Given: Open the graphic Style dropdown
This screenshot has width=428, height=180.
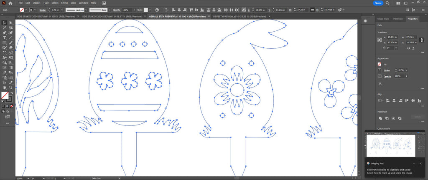Looking at the screenshot, I should tap(150, 10).
